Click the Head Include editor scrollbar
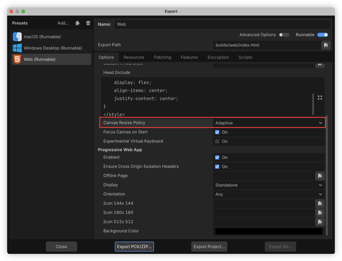The width and height of the screenshot is (342, 261). (x=313, y=104)
